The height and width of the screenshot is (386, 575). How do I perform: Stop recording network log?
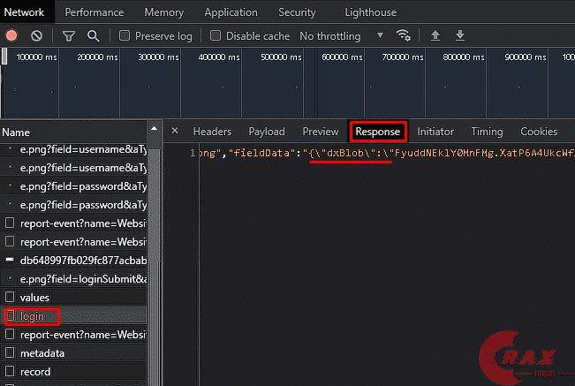point(11,35)
